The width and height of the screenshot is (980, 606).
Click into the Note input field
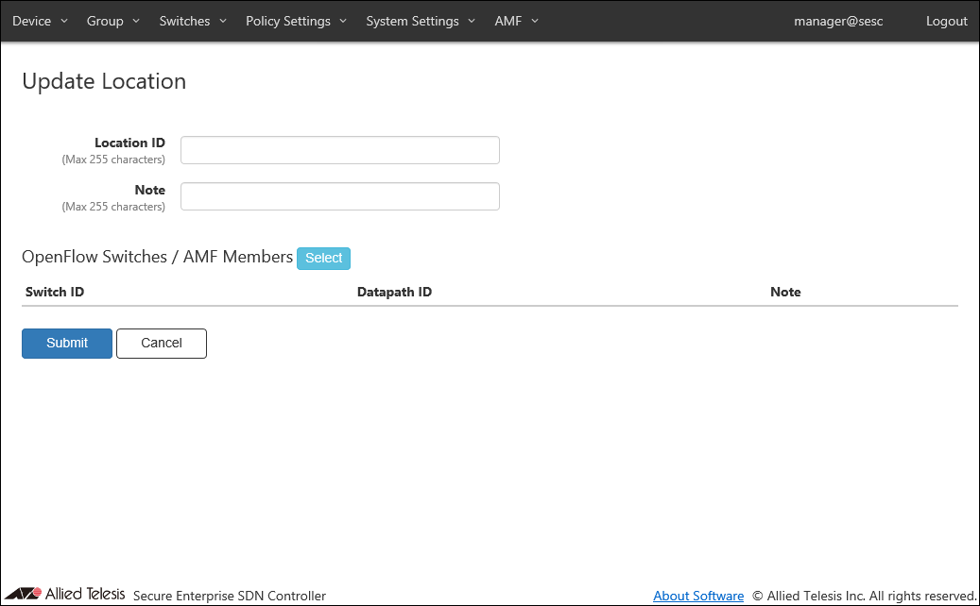pos(339,196)
